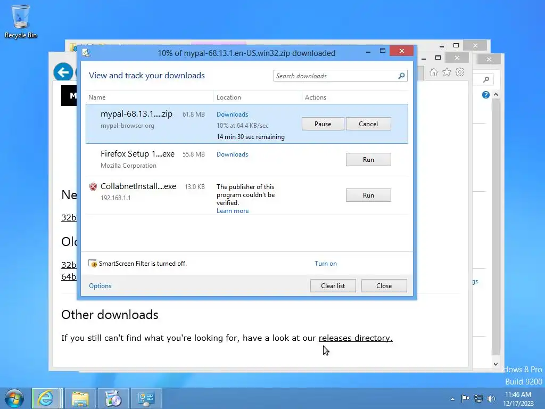This screenshot has height=409, width=545.
Task: Run the CollabnetInstall exe
Action: 368,195
